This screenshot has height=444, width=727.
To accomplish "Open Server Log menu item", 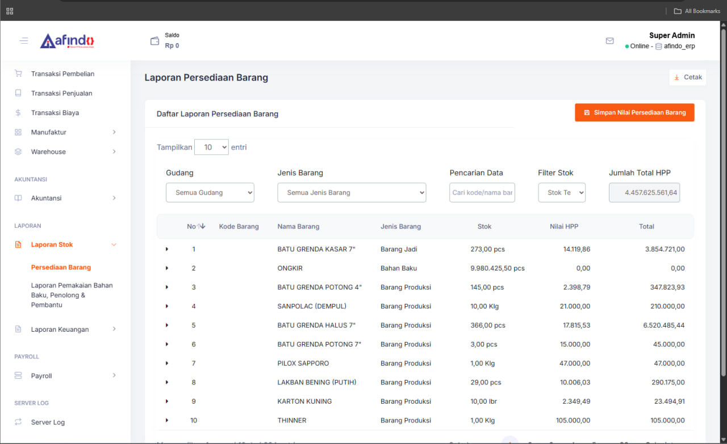I will (48, 422).
